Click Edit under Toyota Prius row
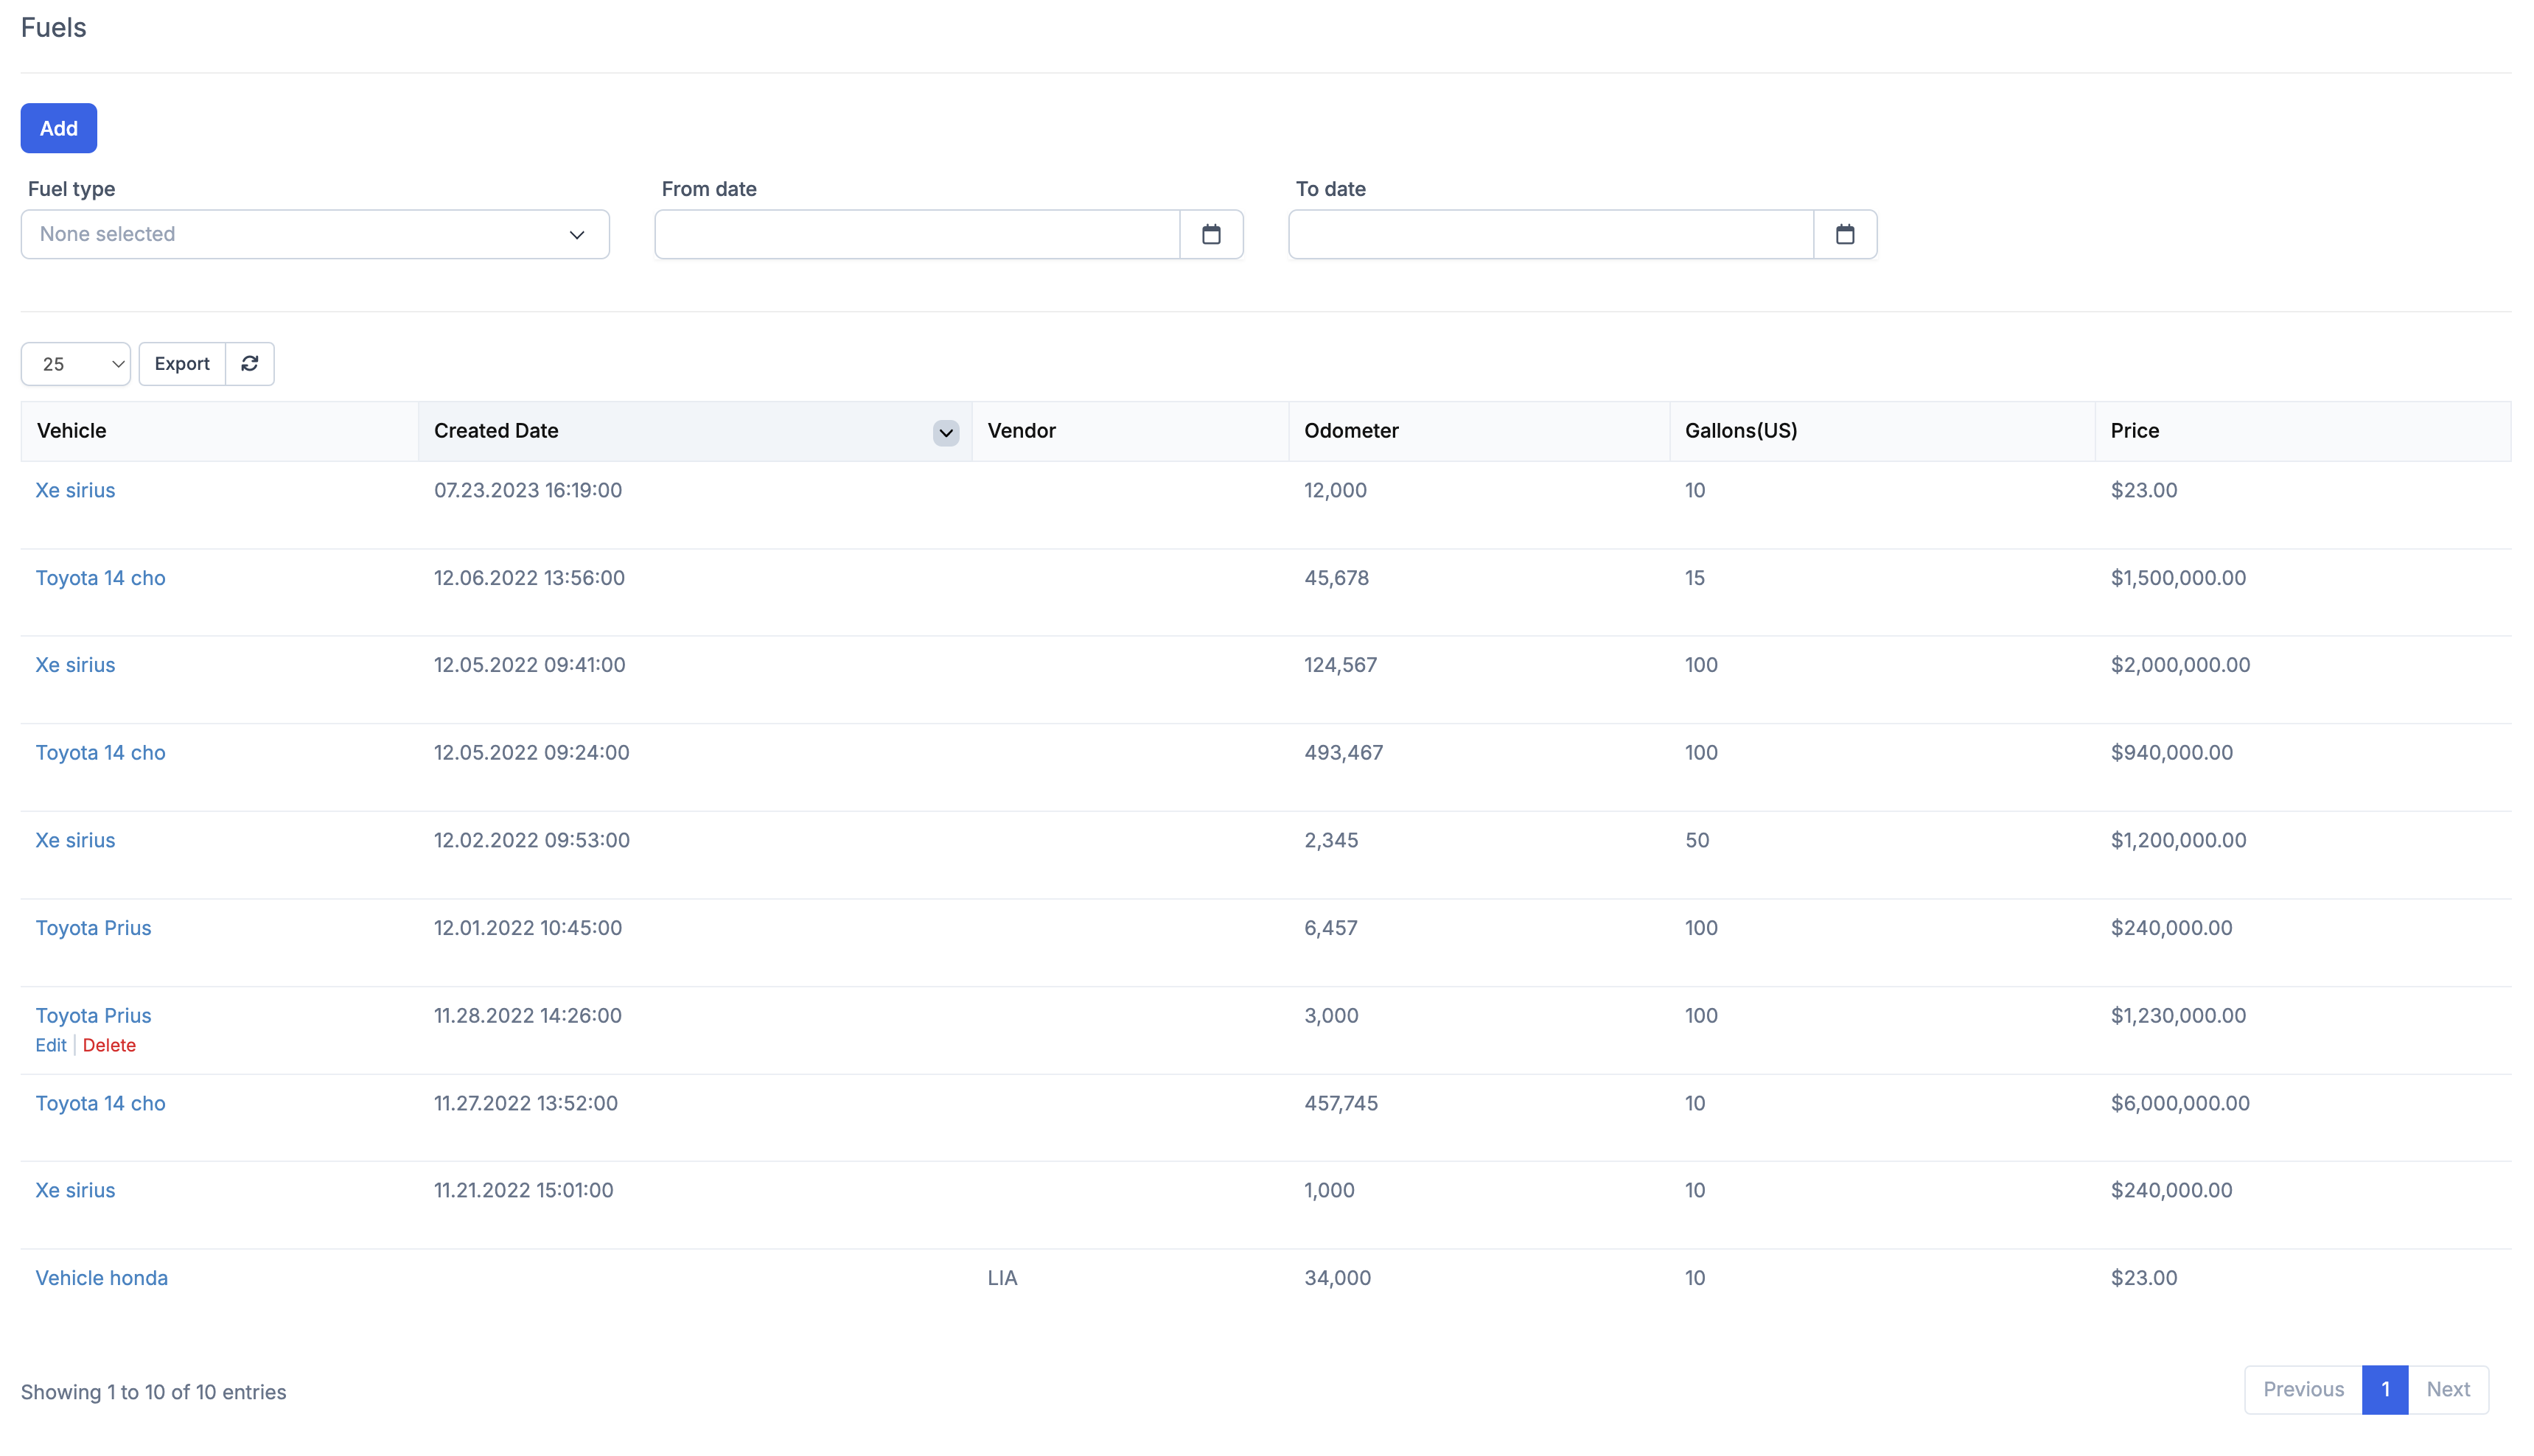This screenshot has height=1456, width=2534. [50, 1045]
